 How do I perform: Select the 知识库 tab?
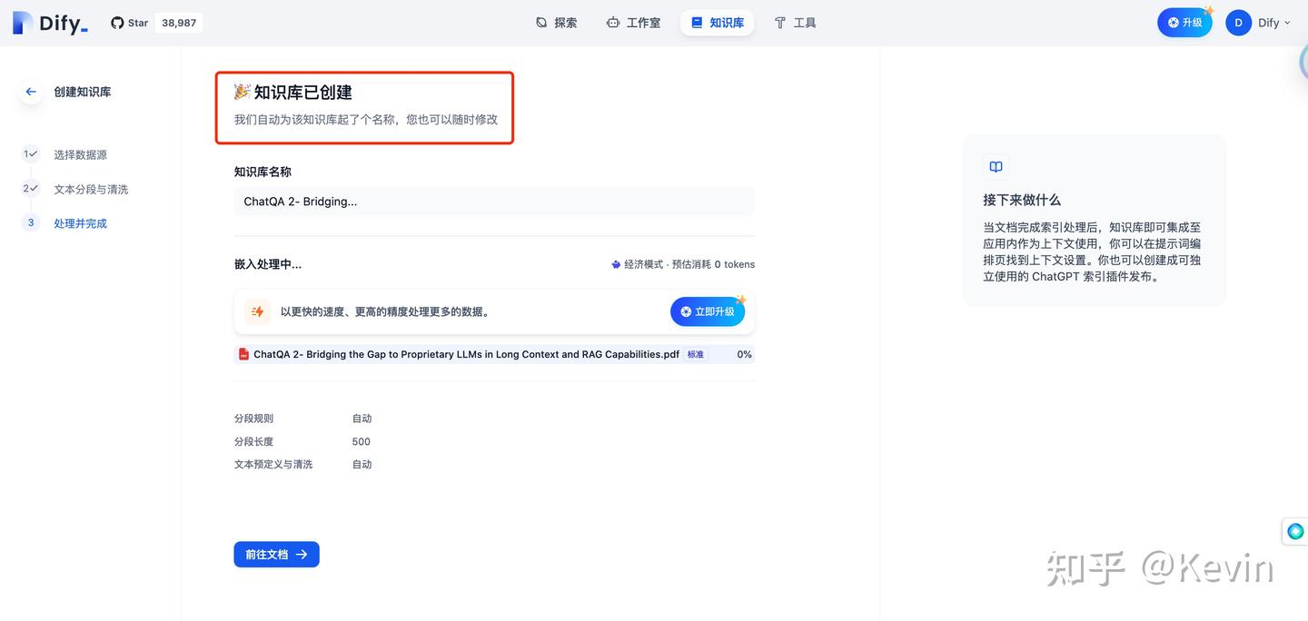click(x=718, y=23)
